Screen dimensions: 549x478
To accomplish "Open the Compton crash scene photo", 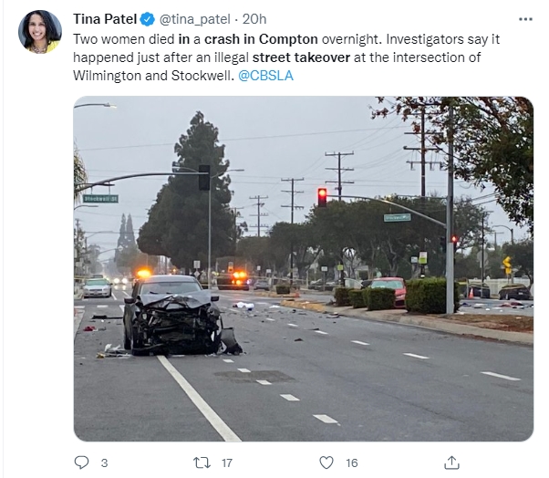I will click(303, 268).
